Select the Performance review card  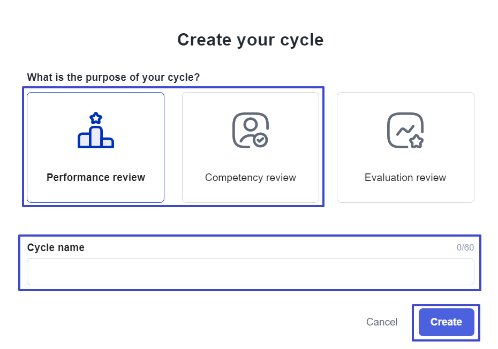pyautogui.click(x=96, y=147)
